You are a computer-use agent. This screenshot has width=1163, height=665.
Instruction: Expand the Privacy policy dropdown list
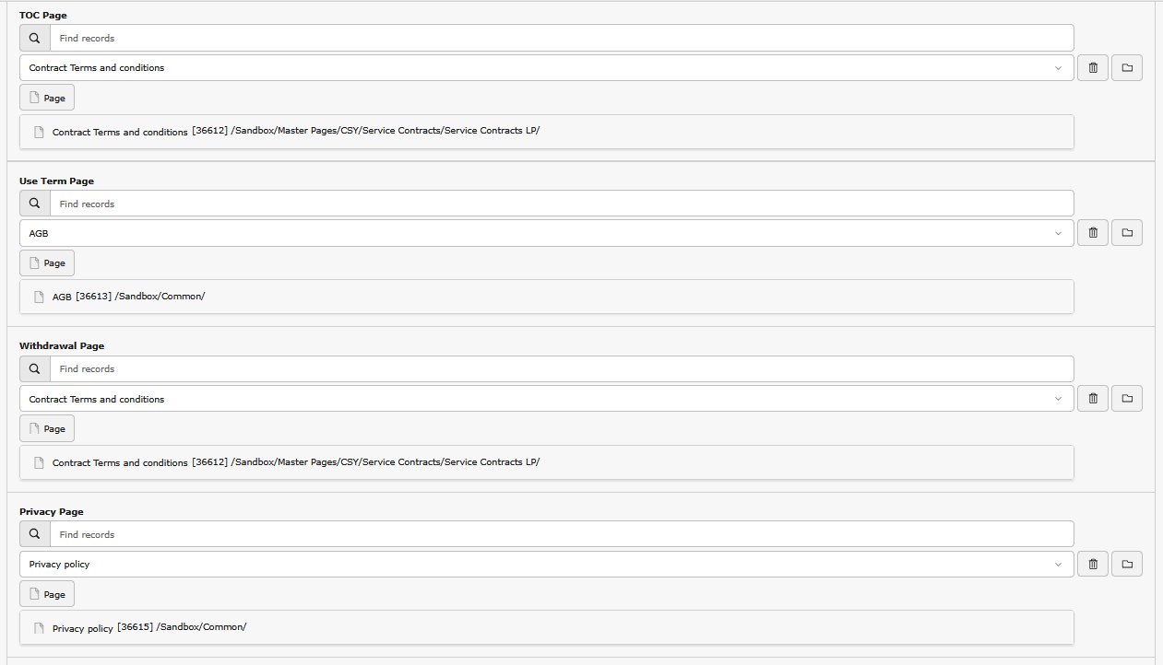(x=1058, y=564)
